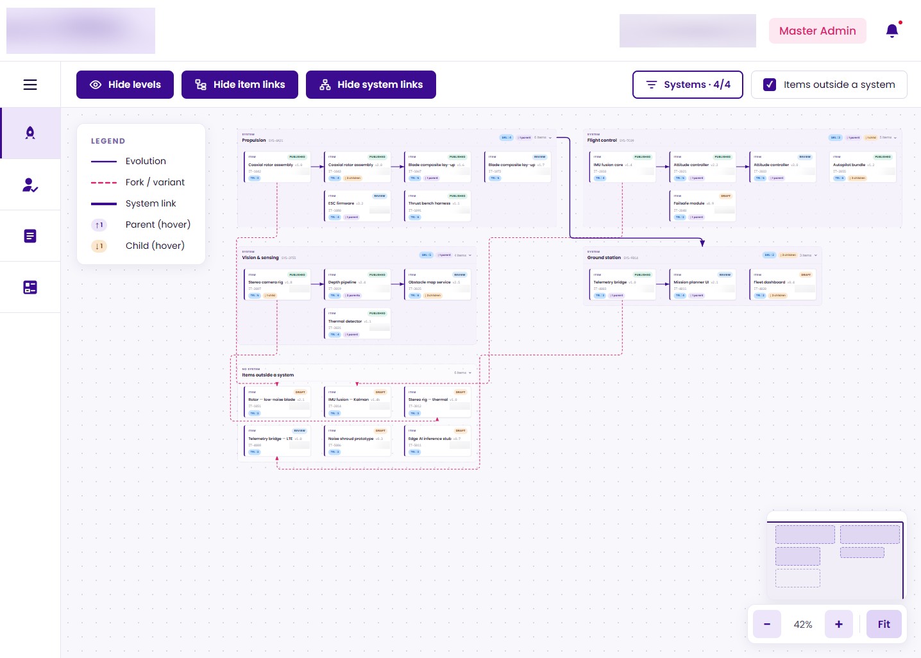Click Hide system links button

point(371,85)
